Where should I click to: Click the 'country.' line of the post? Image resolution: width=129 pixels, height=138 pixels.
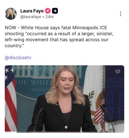click(14, 46)
